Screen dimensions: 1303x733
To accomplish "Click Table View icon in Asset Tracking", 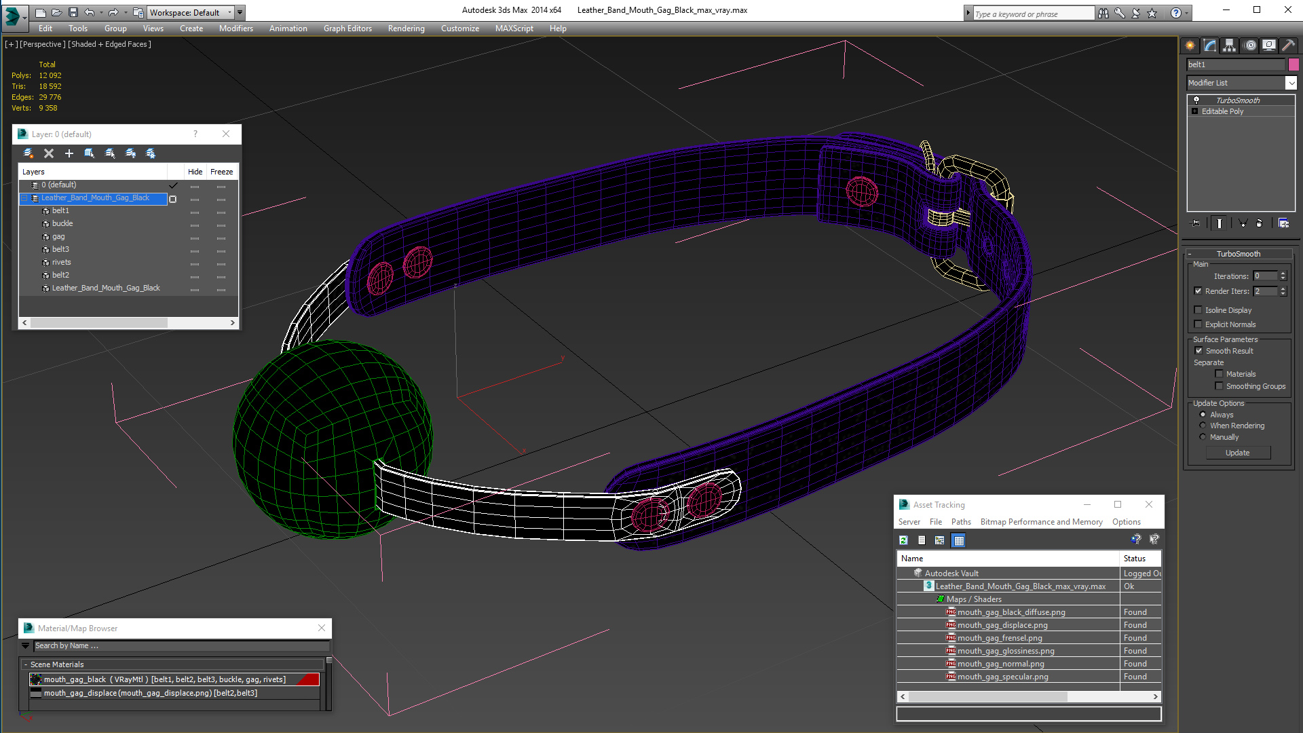I will [958, 540].
